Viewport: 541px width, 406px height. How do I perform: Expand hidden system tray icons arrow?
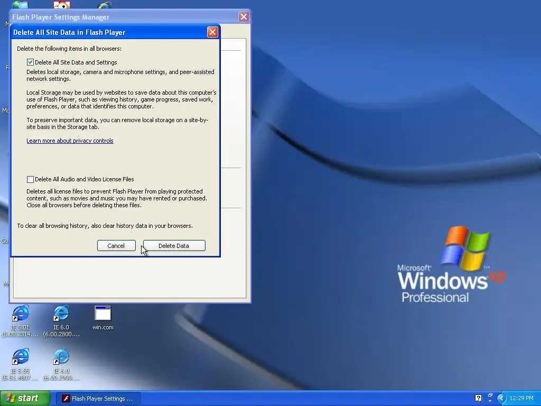click(501, 399)
